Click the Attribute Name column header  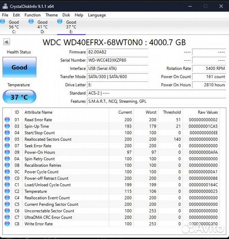click(x=38, y=112)
